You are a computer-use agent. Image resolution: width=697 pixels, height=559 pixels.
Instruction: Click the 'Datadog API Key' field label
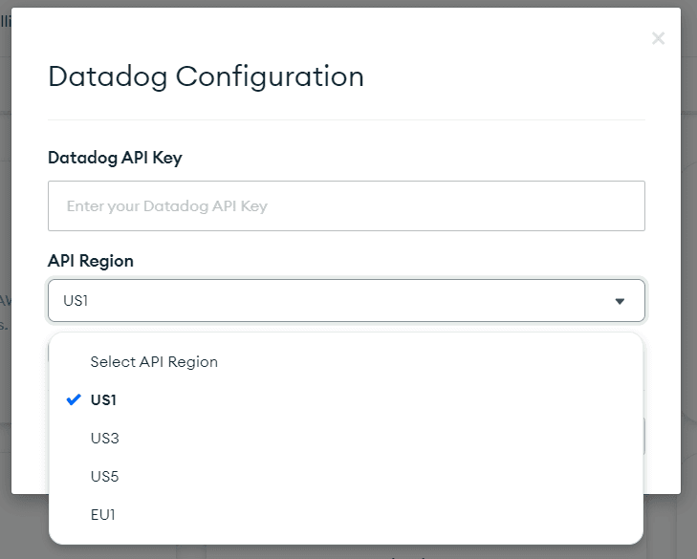click(x=115, y=158)
